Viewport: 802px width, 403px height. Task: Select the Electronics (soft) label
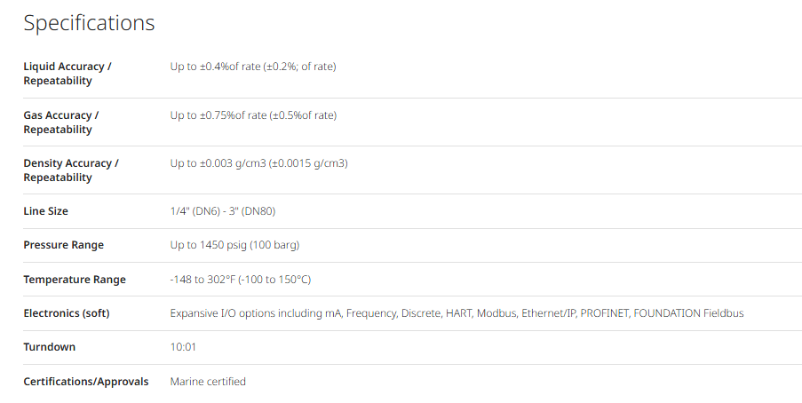click(x=67, y=313)
